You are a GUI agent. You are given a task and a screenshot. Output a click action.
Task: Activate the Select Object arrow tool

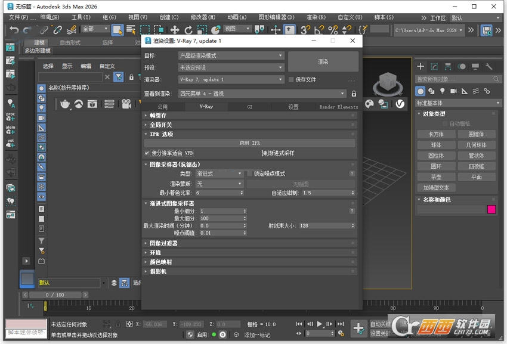pos(118,30)
